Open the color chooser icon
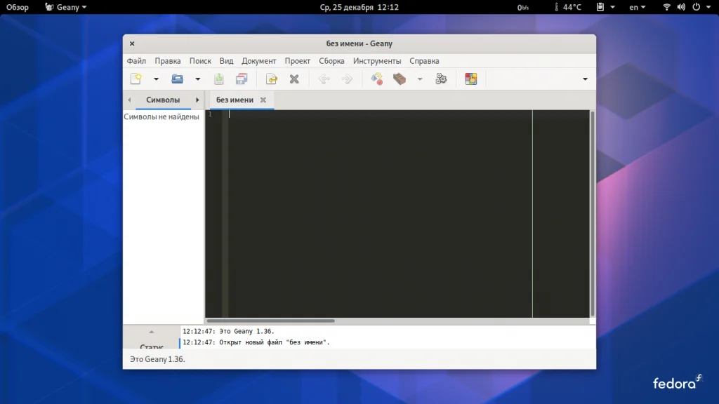 (470, 79)
